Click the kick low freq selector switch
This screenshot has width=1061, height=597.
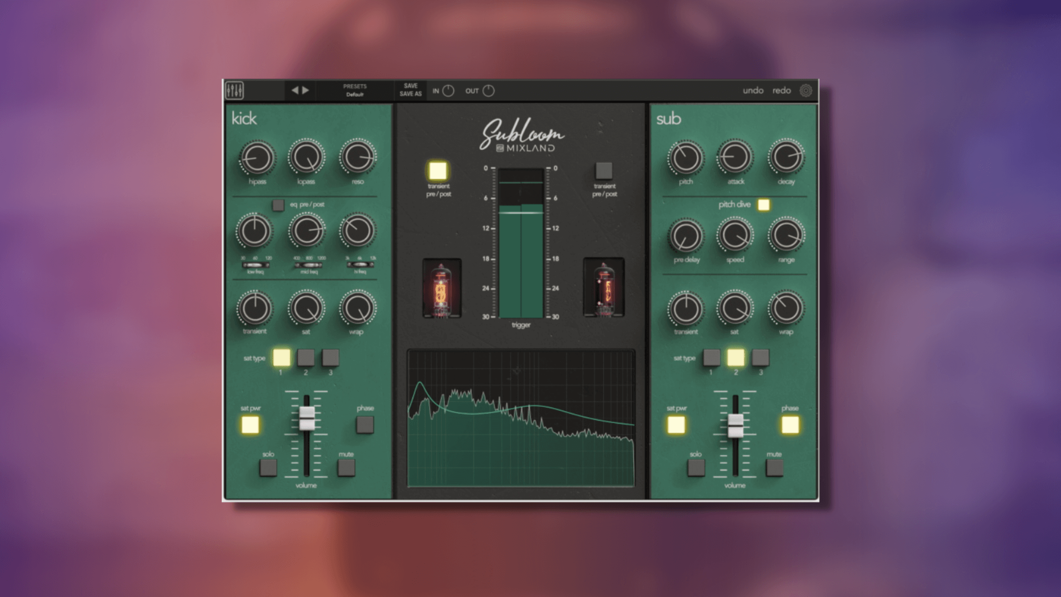(255, 265)
